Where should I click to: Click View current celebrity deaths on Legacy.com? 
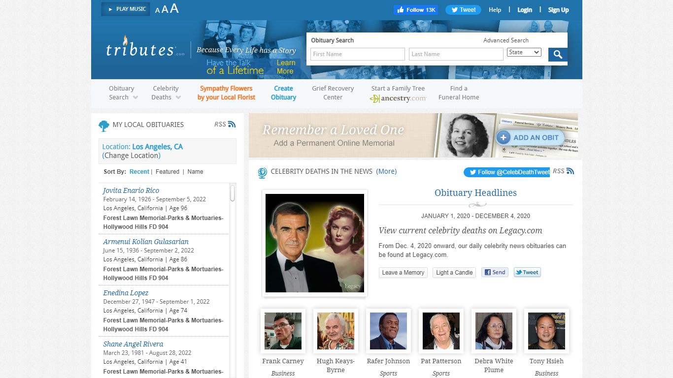coord(460,230)
